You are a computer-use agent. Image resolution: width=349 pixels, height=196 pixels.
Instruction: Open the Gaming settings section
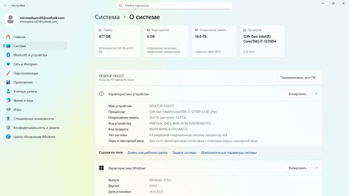17,110
